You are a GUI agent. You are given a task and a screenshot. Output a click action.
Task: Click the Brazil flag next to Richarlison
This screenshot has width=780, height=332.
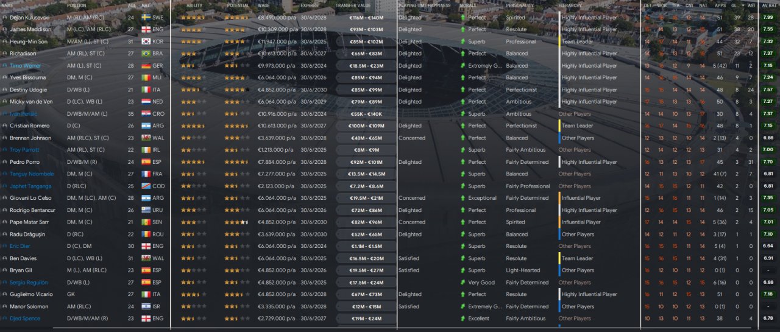pos(146,54)
